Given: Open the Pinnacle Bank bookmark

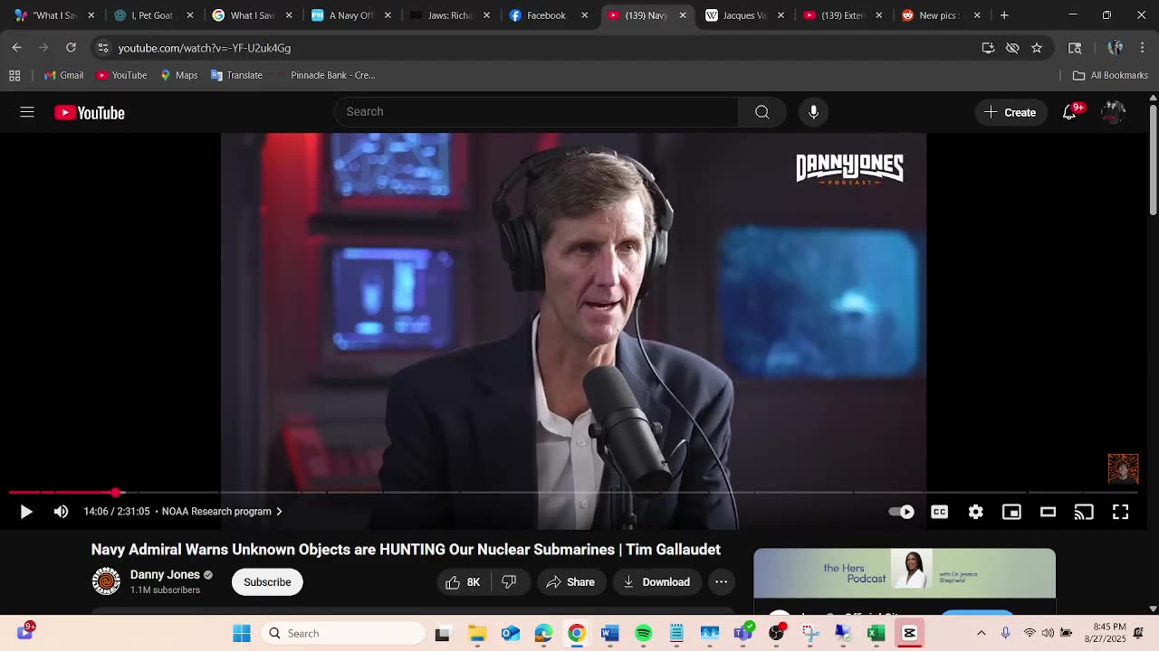Looking at the screenshot, I should tap(325, 75).
